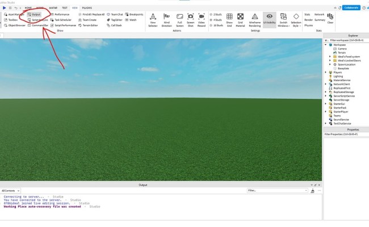Viewport: 369px width, 227px height.
Task: Open the Breakpoints window
Action: [x=134, y=14]
